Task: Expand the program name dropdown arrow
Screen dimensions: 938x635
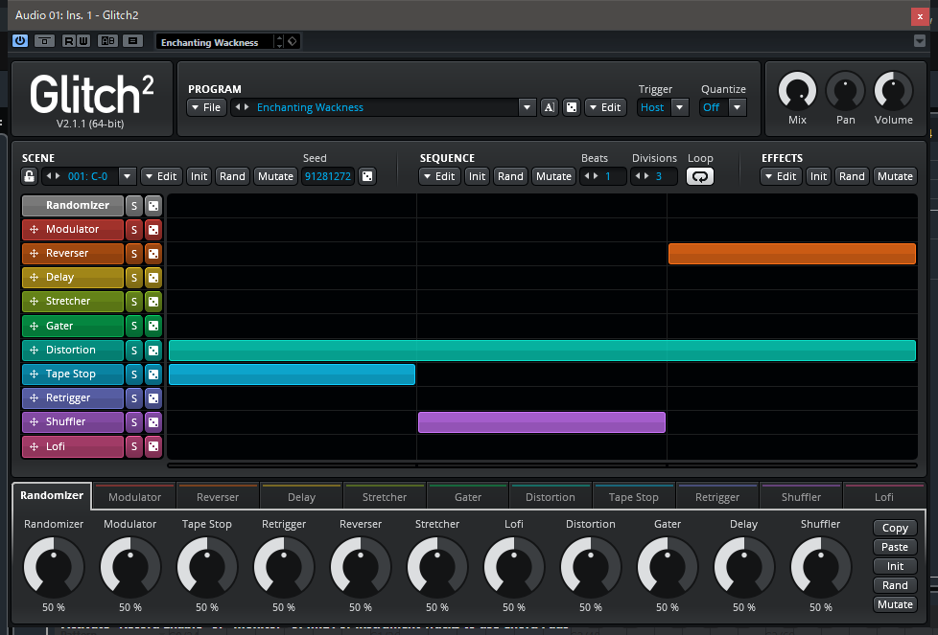Action: click(527, 107)
